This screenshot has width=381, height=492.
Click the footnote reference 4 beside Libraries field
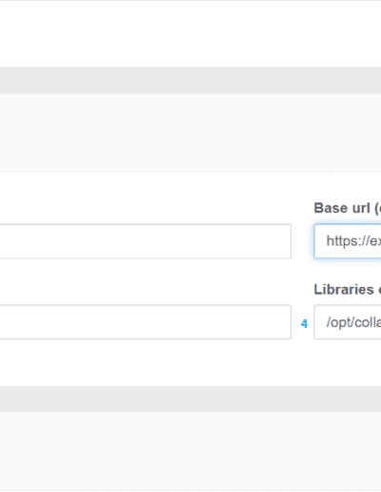tap(304, 323)
